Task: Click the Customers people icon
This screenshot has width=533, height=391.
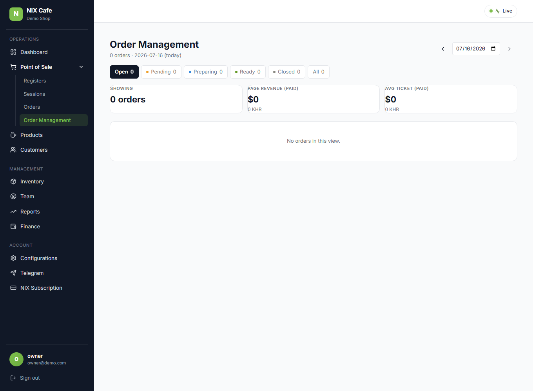Action: pos(13,150)
